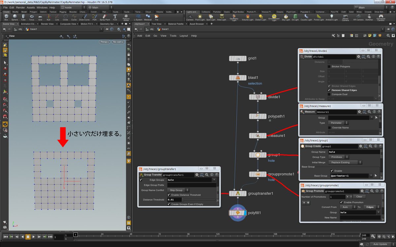Open the Windows menu
The width and height of the screenshot is (396, 247).
coord(42,7)
